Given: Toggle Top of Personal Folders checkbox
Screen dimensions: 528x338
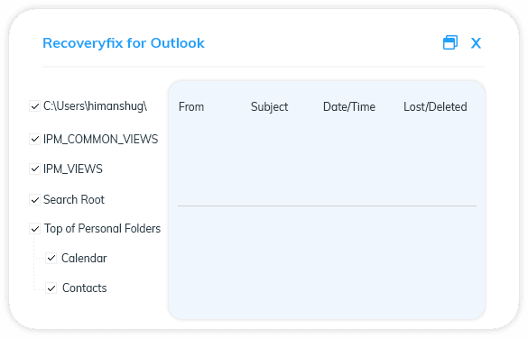Looking at the screenshot, I should tap(34, 229).
